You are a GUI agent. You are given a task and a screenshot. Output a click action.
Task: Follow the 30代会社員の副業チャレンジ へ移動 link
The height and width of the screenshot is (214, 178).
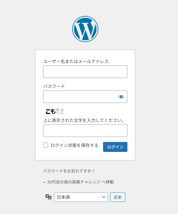[78, 182]
